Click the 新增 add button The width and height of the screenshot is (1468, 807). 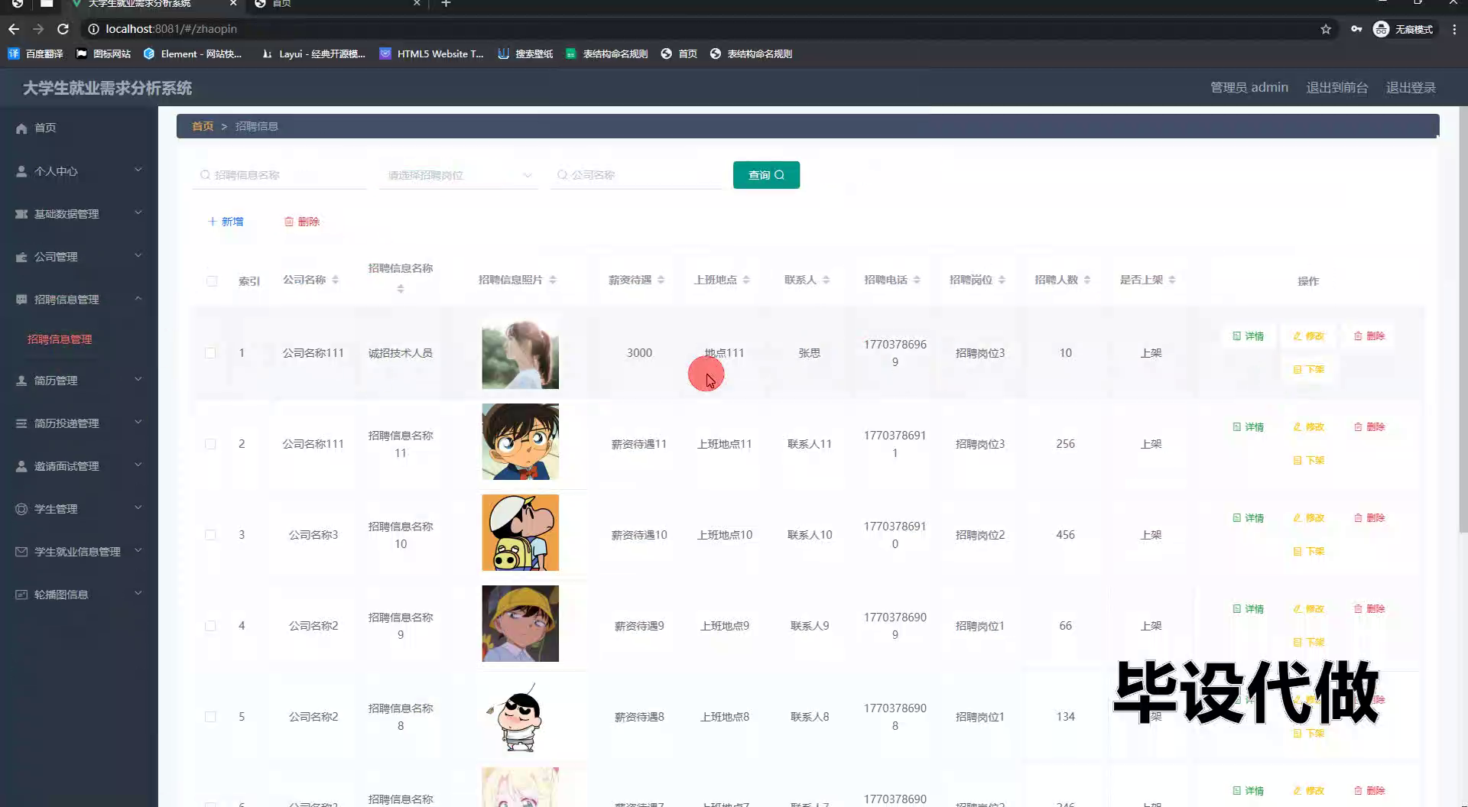[x=226, y=222]
